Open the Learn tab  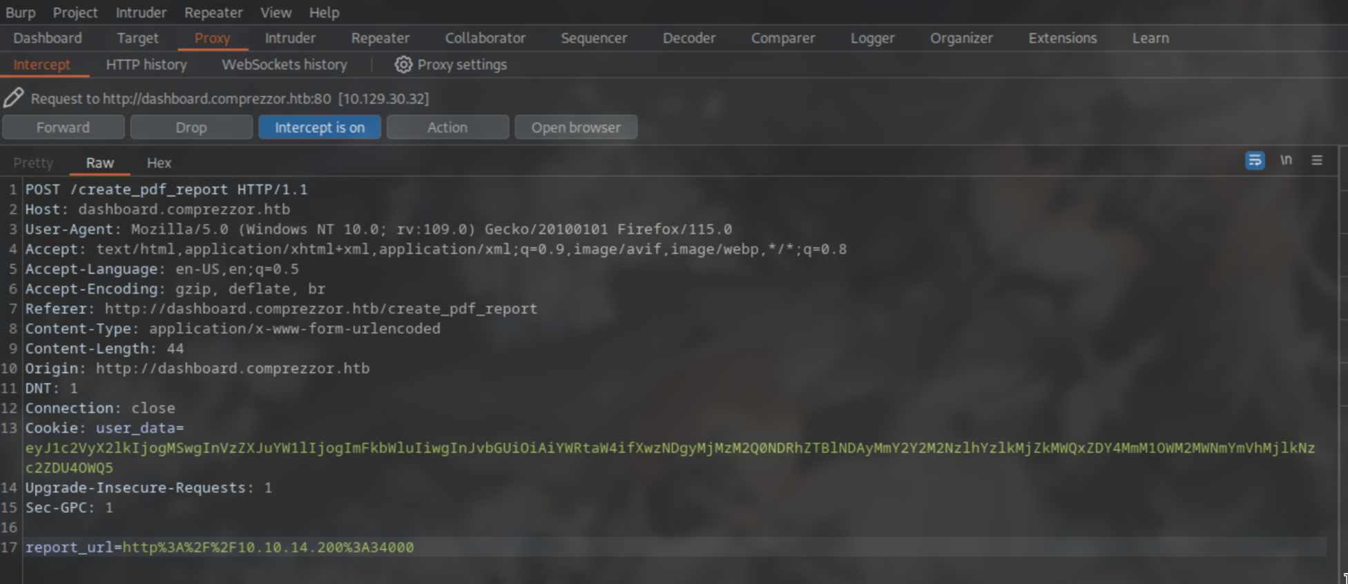point(1150,38)
